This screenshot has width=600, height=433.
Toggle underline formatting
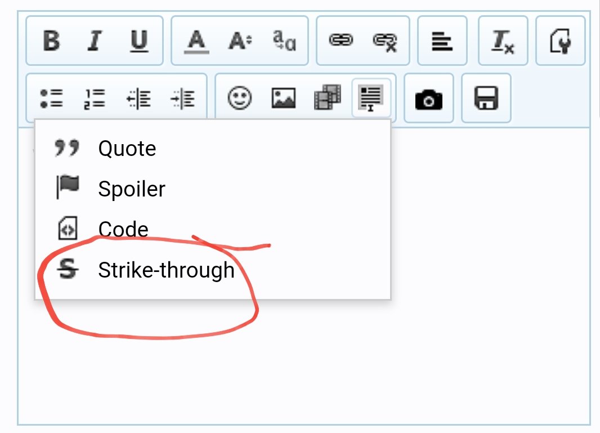coord(138,40)
